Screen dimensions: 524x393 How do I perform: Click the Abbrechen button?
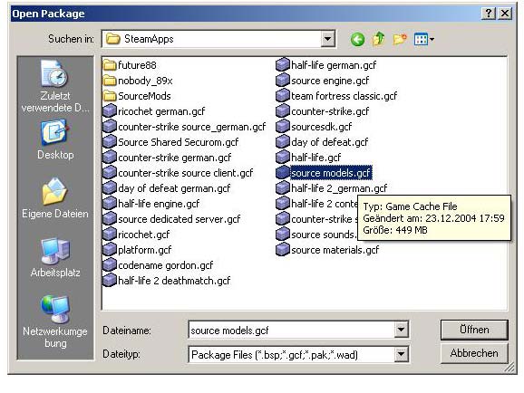[474, 353]
